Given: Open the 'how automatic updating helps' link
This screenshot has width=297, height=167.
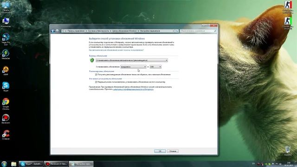Looking at the screenshot, I should click(116, 50).
